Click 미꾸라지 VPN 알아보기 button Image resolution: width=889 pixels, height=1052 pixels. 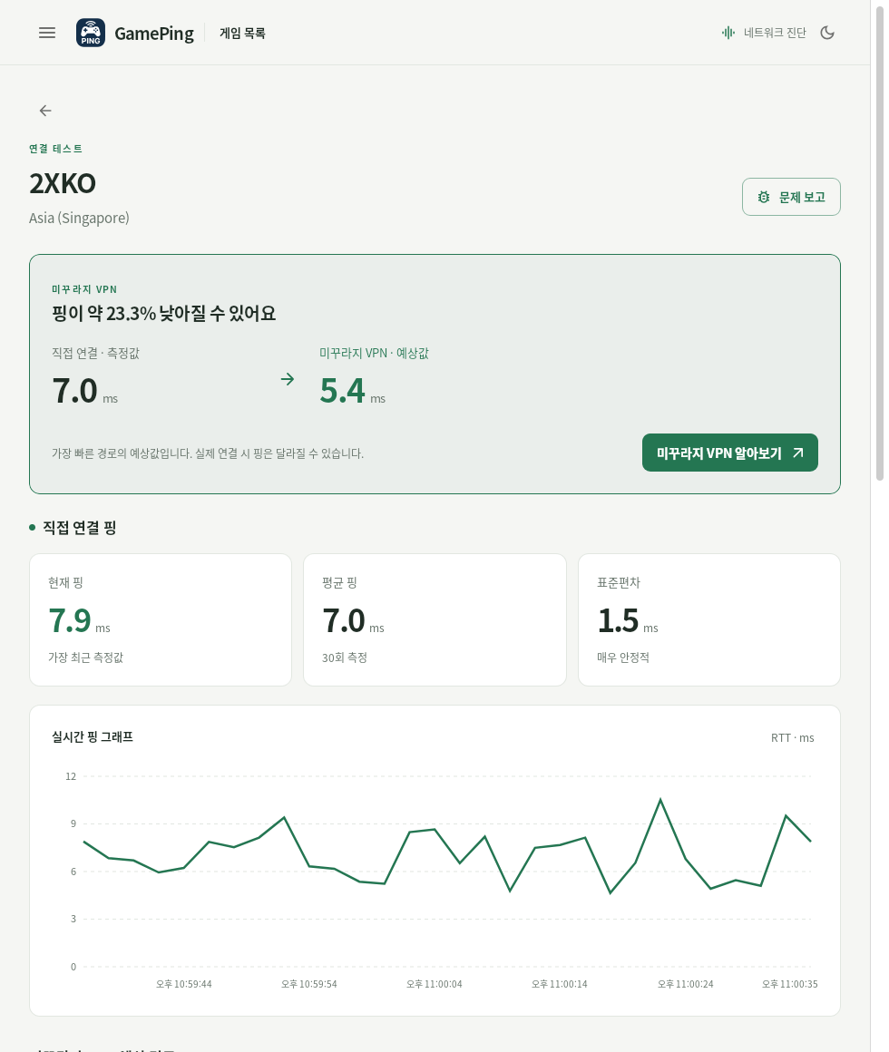(730, 453)
